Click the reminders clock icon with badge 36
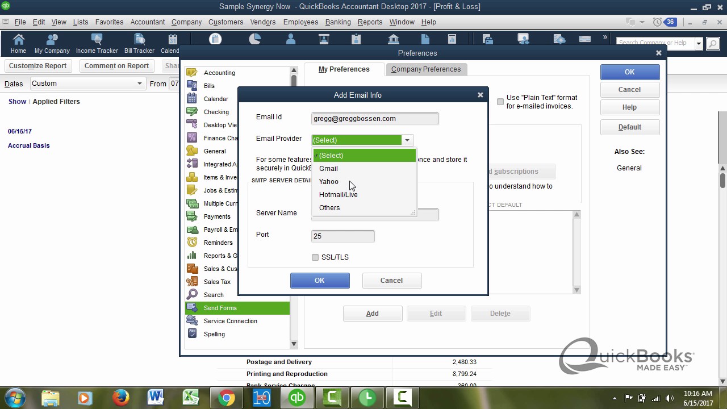The image size is (727, 409). [x=664, y=22]
